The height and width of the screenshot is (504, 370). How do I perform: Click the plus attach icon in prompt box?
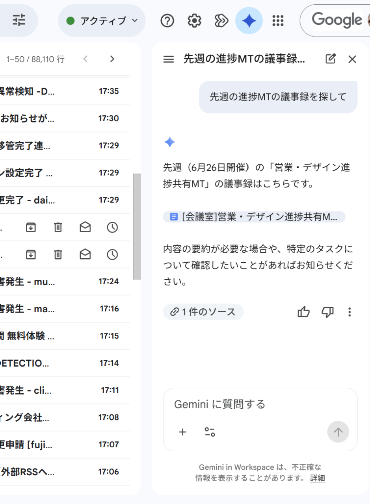pyautogui.click(x=182, y=432)
